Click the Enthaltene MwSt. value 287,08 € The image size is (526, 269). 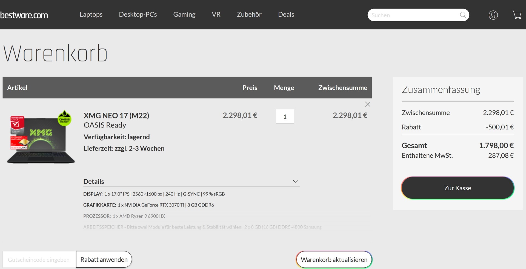pyautogui.click(x=501, y=156)
